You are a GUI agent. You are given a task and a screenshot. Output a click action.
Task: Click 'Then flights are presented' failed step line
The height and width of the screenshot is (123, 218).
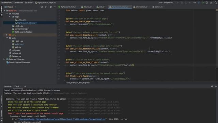coord(35,113)
